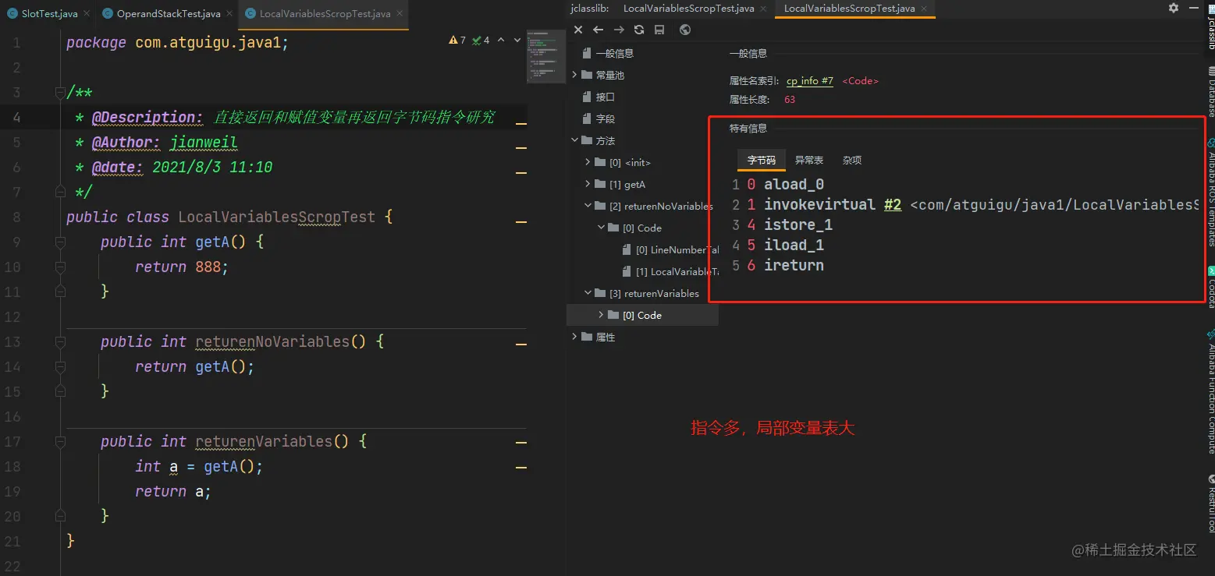Fold the returenVariables method at line 17
This screenshot has width=1215, height=576.
[x=60, y=442]
